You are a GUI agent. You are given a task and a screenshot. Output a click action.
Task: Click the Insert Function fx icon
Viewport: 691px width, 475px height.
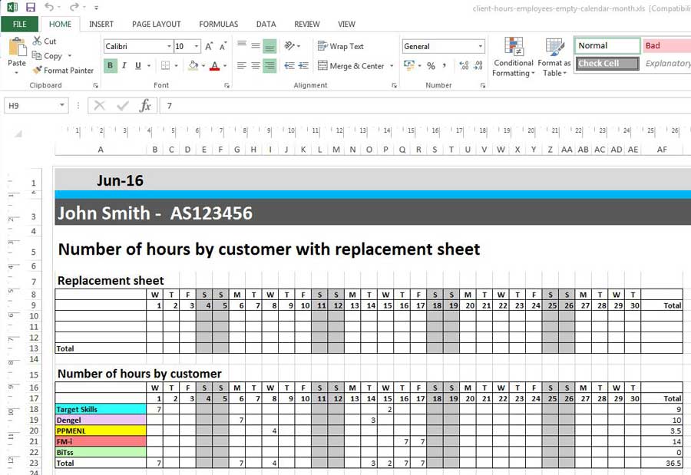coord(145,106)
